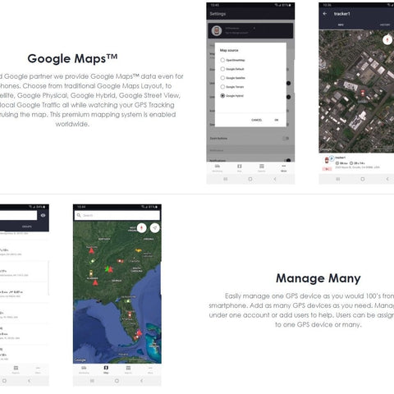Switch to the Info tab under tracker1
This screenshot has height=394, width=394.
coord(341,25)
